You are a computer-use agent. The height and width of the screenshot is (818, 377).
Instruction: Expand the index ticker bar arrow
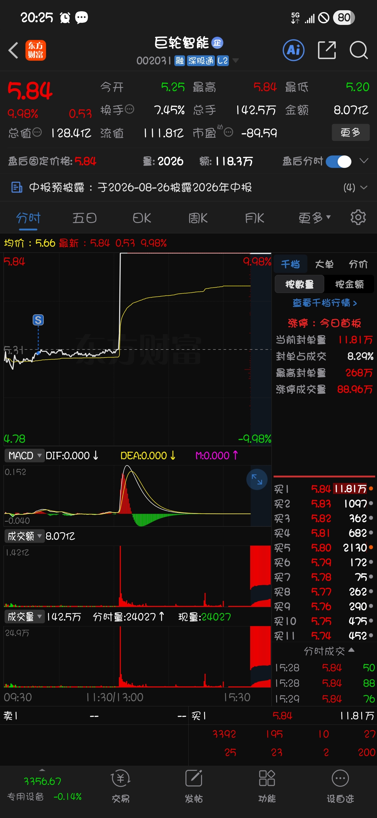(x=42, y=770)
